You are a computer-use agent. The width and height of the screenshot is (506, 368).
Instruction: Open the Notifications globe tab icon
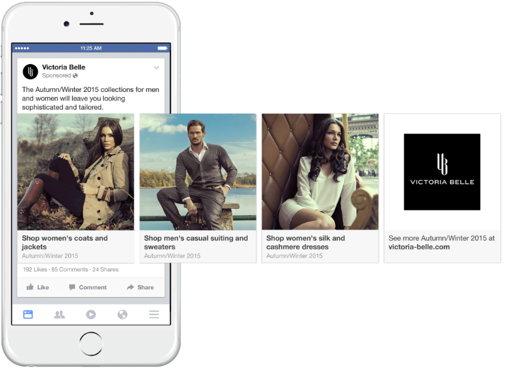point(123,315)
